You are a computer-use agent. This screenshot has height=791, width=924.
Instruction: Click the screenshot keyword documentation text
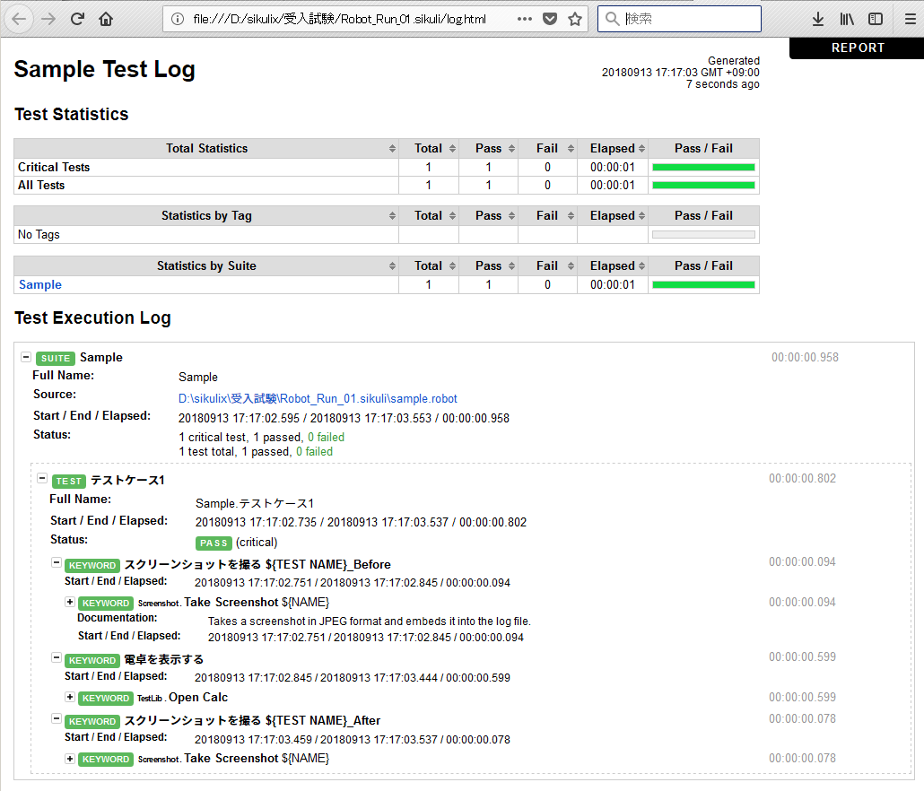[x=370, y=621]
